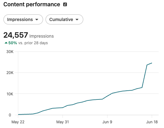
Task: Click the May 22 date axis label
Action: coord(18,122)
